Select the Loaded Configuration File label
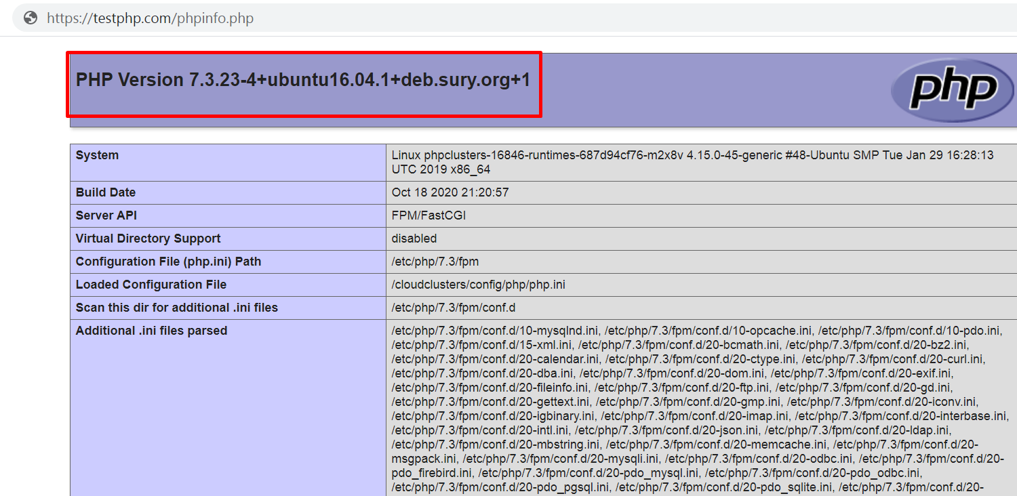This screenshot has width=1017, height=496. pyautogui.click(x=151, y=285)
